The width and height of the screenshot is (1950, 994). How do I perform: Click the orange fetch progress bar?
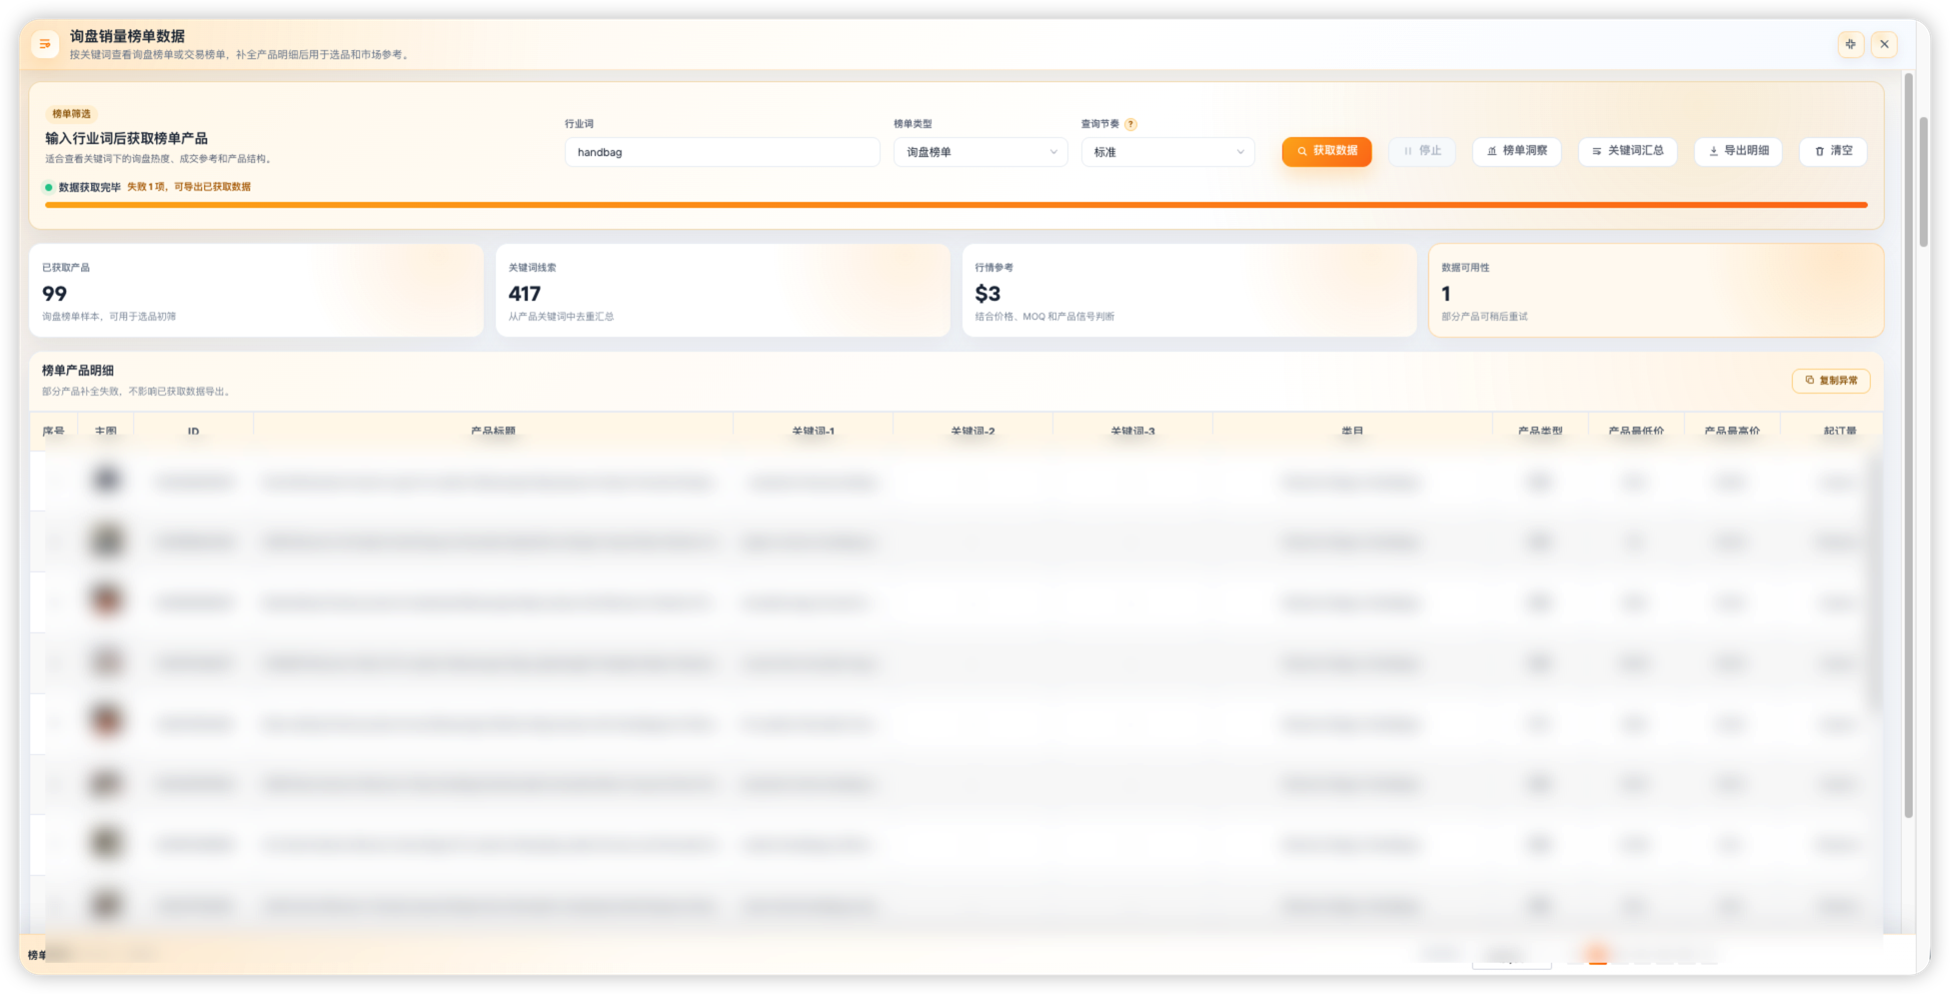(956, 205)
